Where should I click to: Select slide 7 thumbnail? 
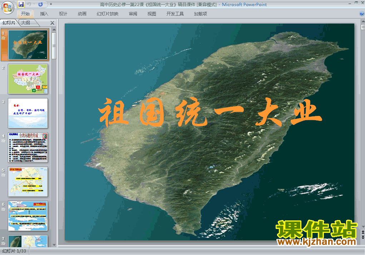pos(28,241)
